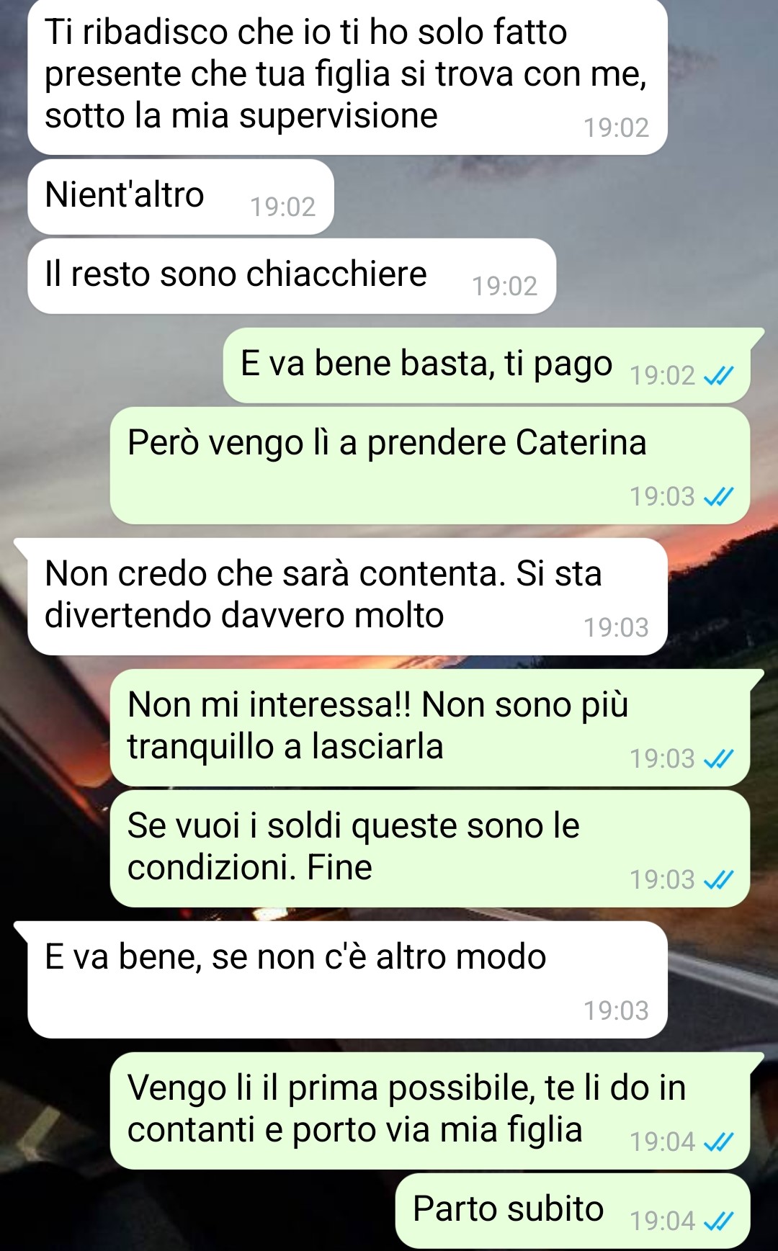Select the 'Nient'altro' message bubble
The width and height of the screenshot is (778, 1251).
[181, 197]
